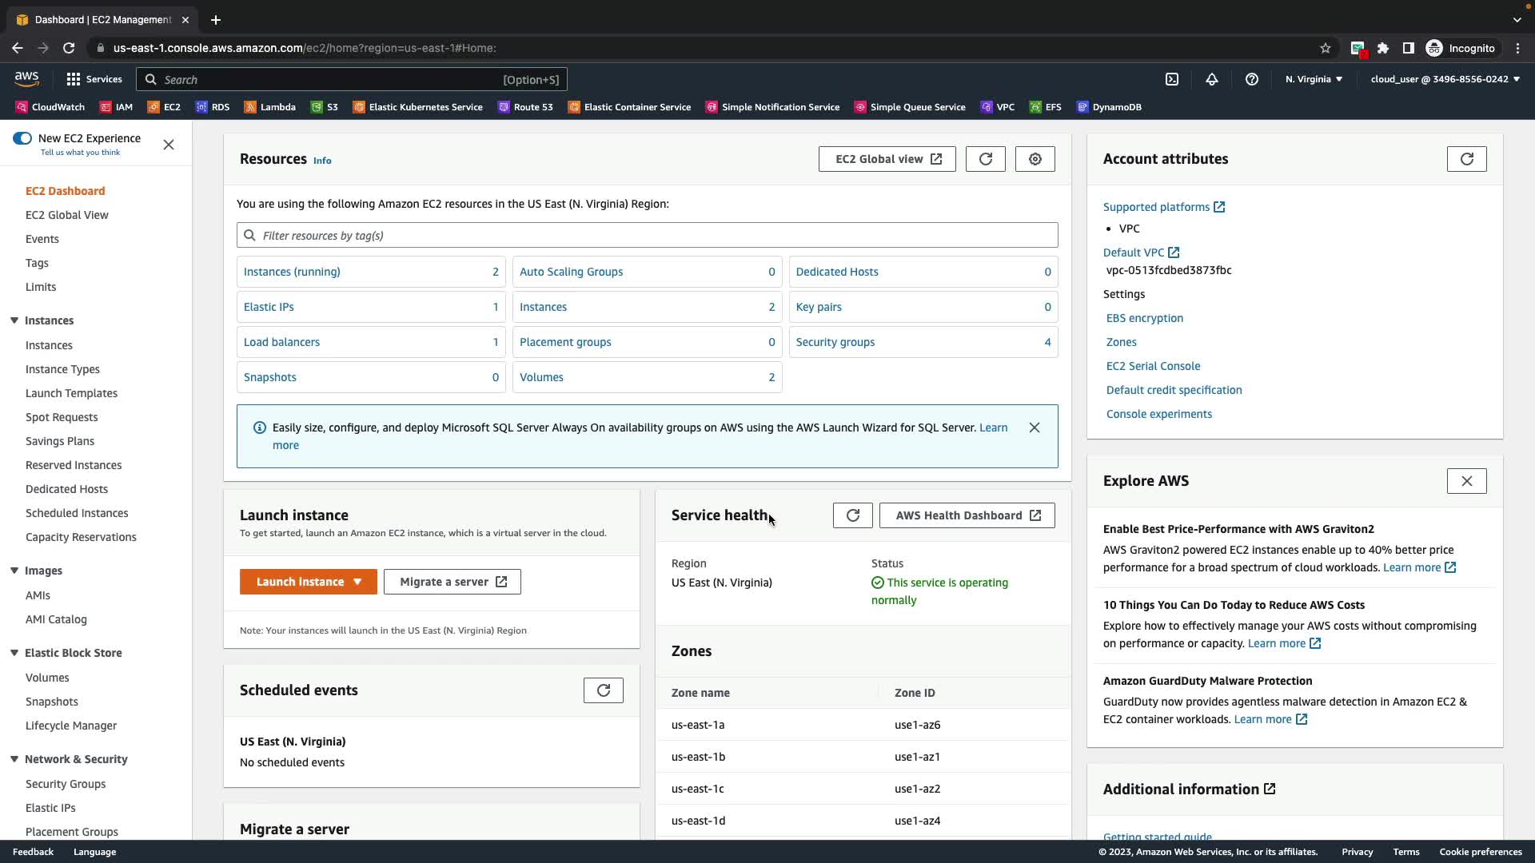Open AWS CloudShell icon in top bar
The height and width of the screenshot is (863, 1535).
(x=1172, y=79)
